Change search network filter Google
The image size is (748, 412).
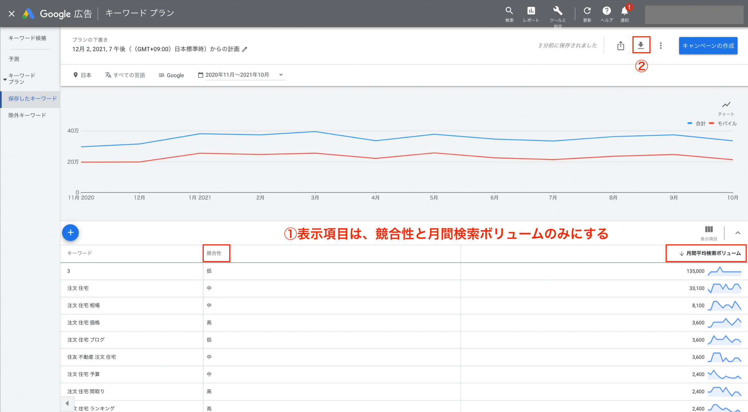(x=171, y=75)
